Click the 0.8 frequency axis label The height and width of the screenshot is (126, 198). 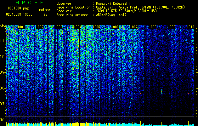(x=3, y=88)
